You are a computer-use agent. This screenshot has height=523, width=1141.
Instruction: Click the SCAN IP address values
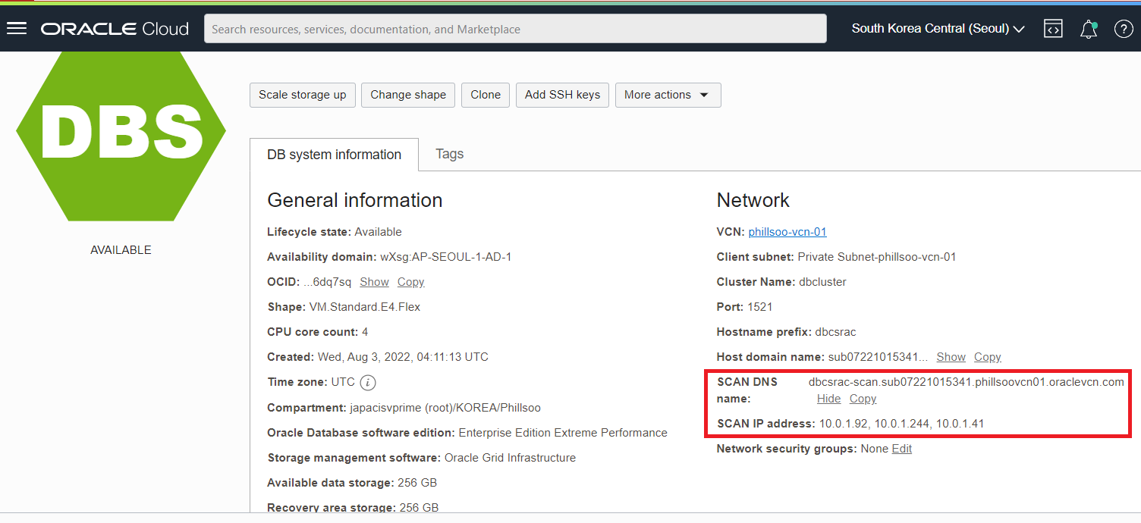click(901, 424)
